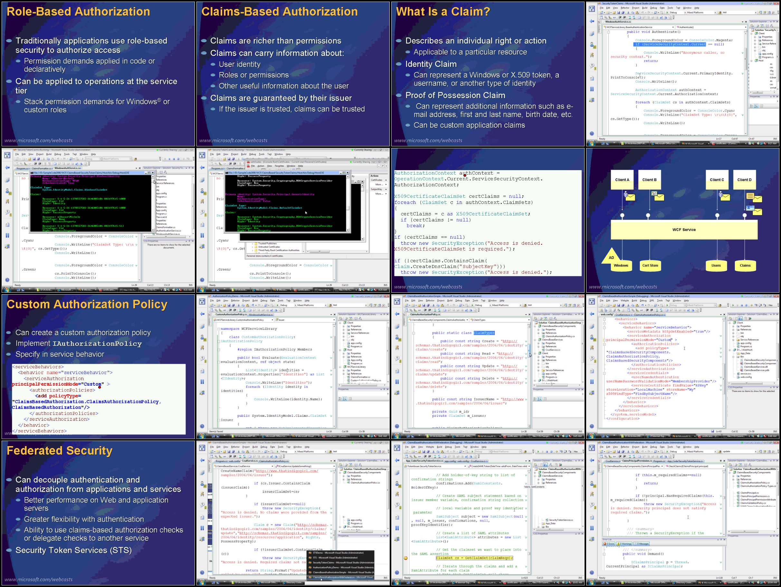The height and width of the screenshot is (587, 781).
Task: Collapse namespace WCFServiceLibrary code outline in AuthorizationPolicyDemo
Action: 219,329
